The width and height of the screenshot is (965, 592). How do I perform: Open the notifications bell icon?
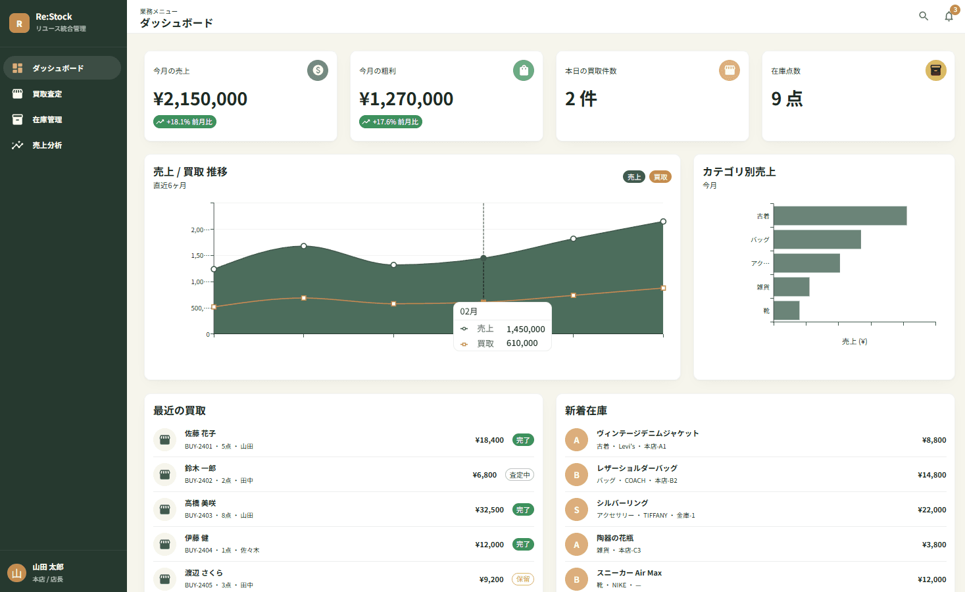[x=949, y=16]
